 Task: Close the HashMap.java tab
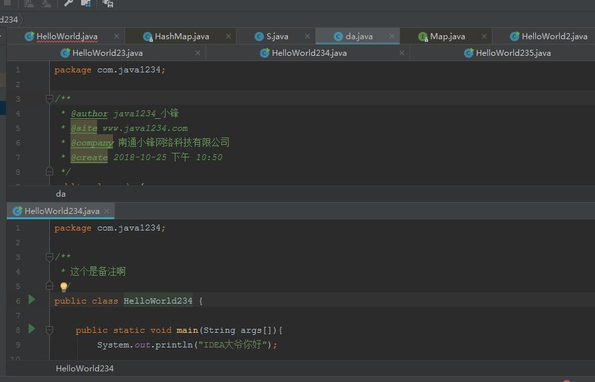point(229,37)
